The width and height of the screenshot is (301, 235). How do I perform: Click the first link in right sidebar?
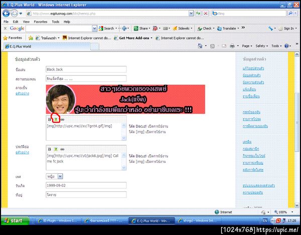coord(253,69)
